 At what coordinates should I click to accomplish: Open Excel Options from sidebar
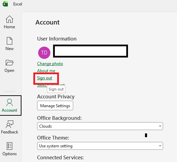(10, 149)
